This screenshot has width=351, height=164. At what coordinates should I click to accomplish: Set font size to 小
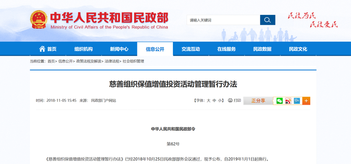[x=220, y=101]
